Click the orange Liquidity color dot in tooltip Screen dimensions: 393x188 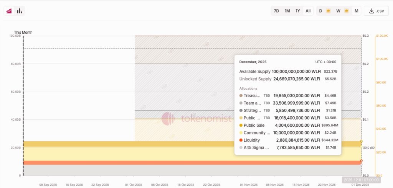pyautogui.click(x=241, y=140)
